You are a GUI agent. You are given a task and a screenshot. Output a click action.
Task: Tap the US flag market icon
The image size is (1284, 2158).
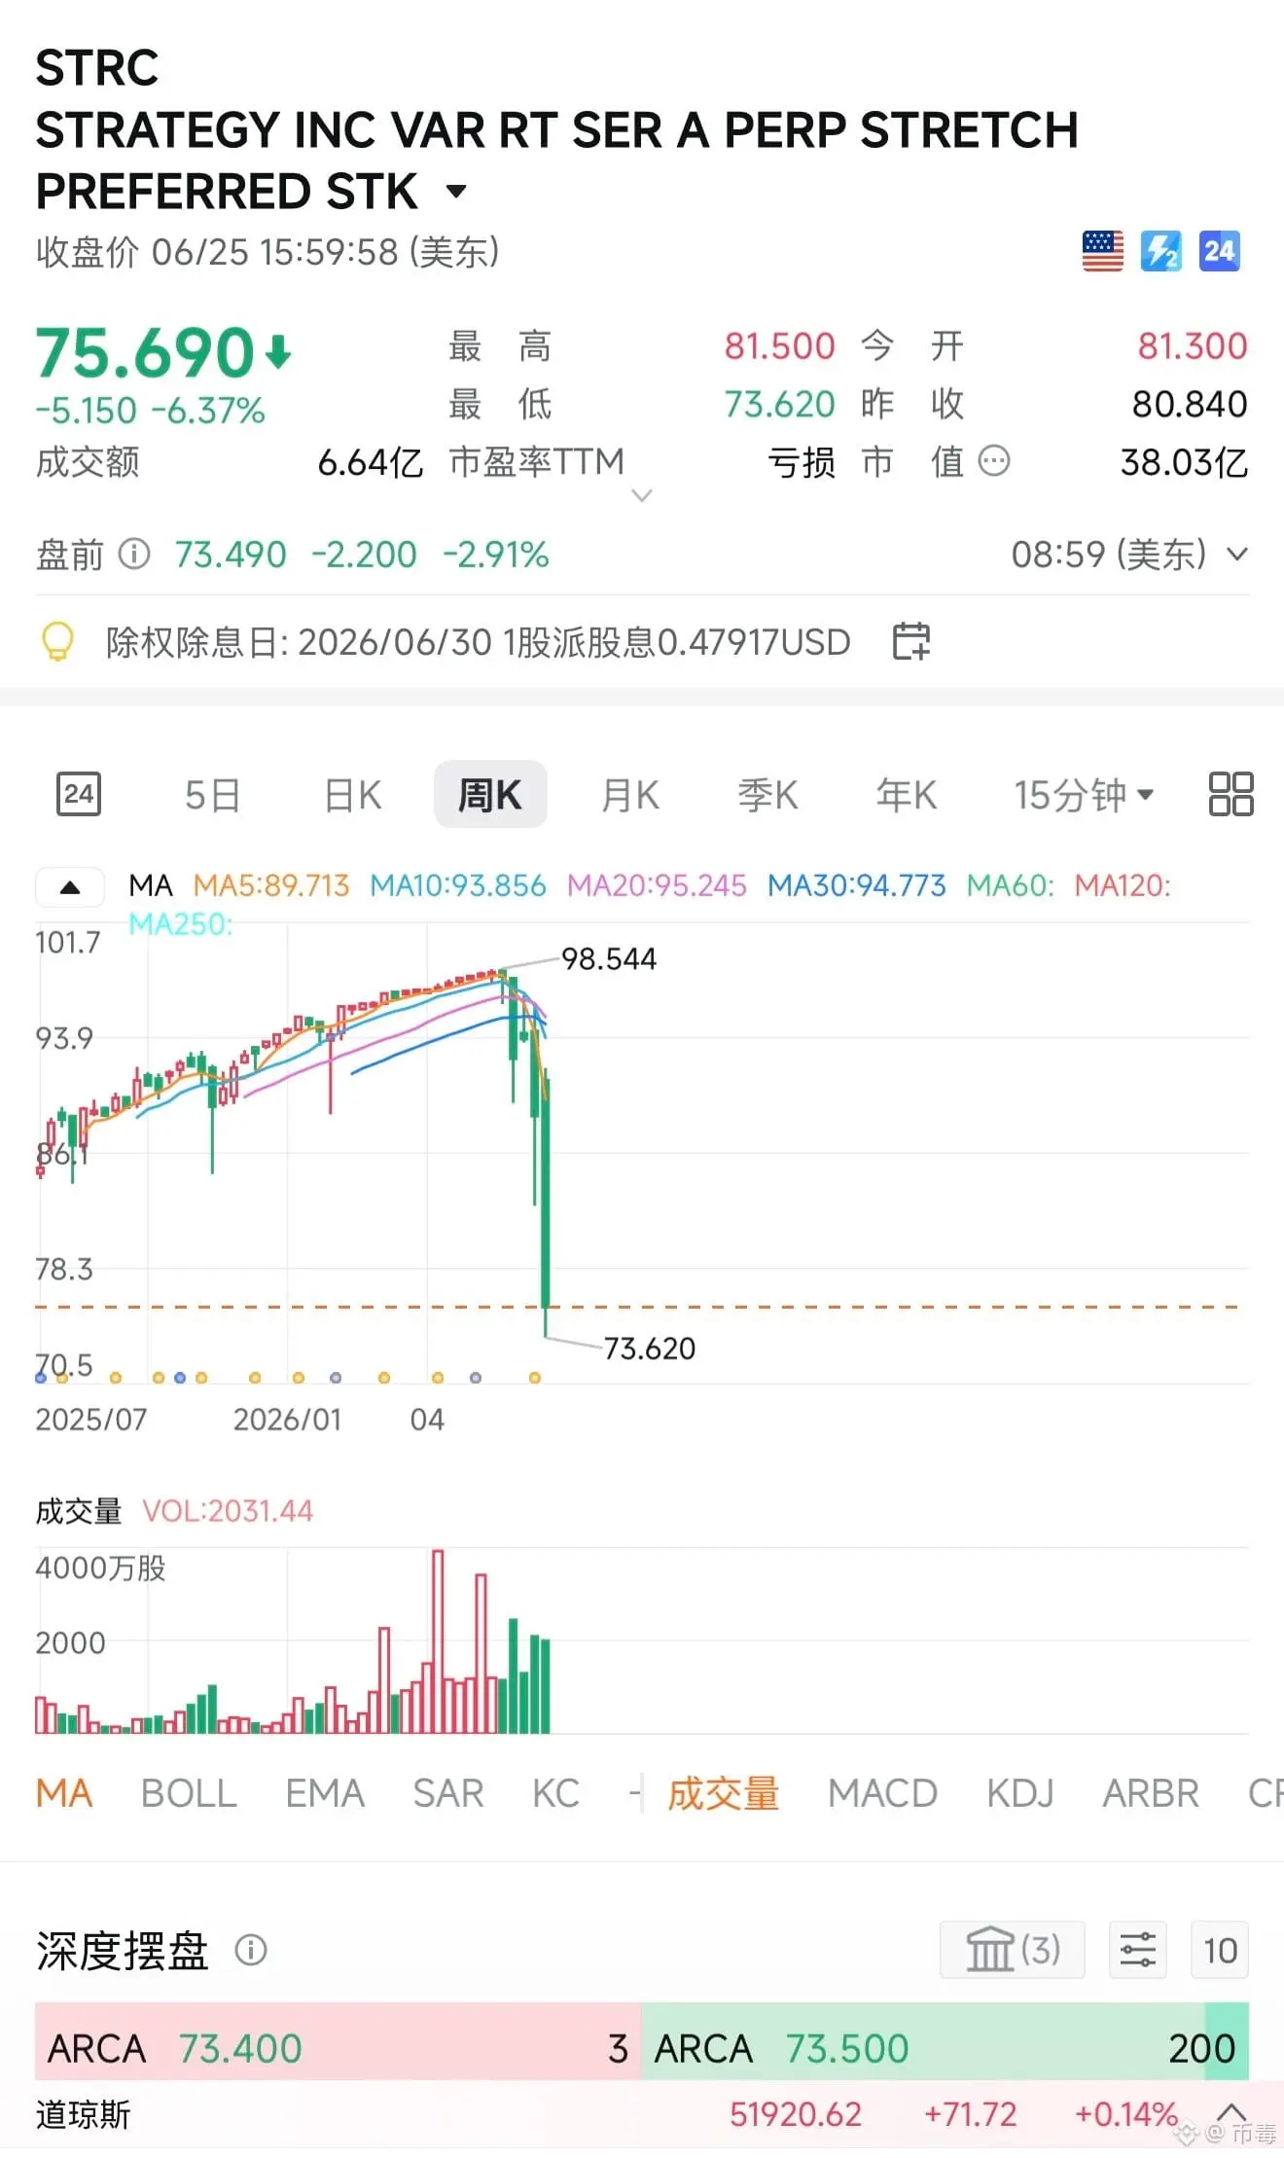1102,251
